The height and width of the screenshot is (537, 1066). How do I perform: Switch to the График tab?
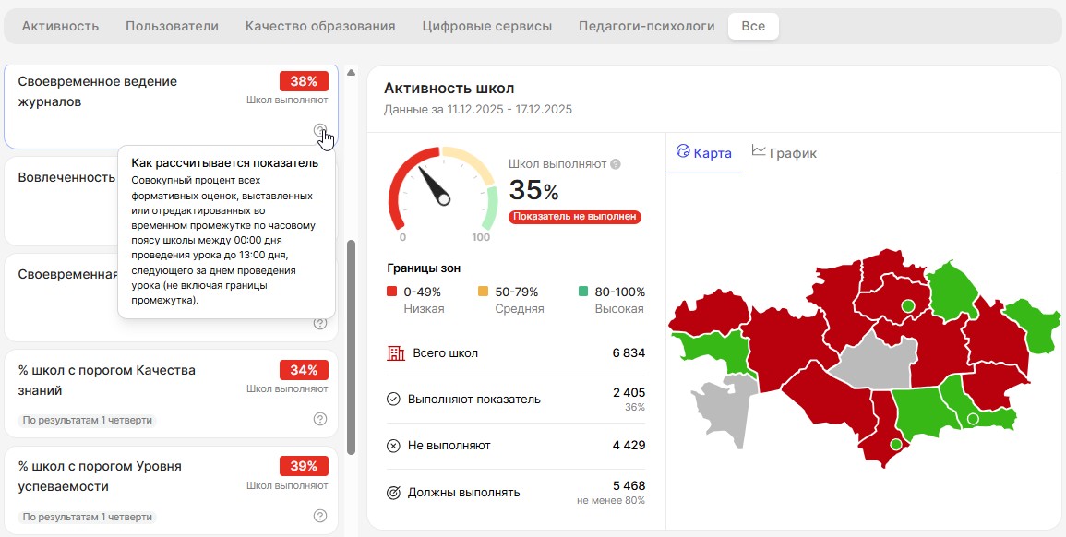click(x=785, y=153)
